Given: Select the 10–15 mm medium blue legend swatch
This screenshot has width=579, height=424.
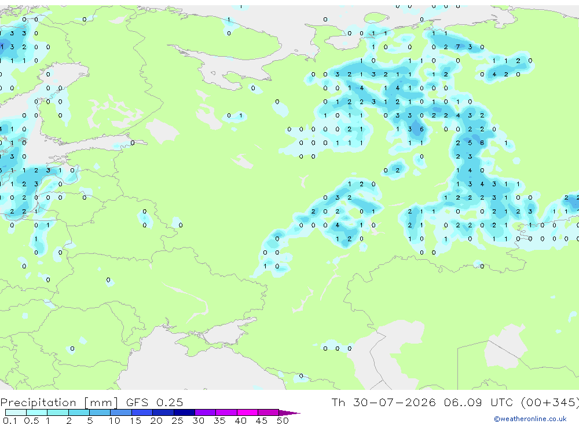Looking at the screenshot, I should click(121, 412).
